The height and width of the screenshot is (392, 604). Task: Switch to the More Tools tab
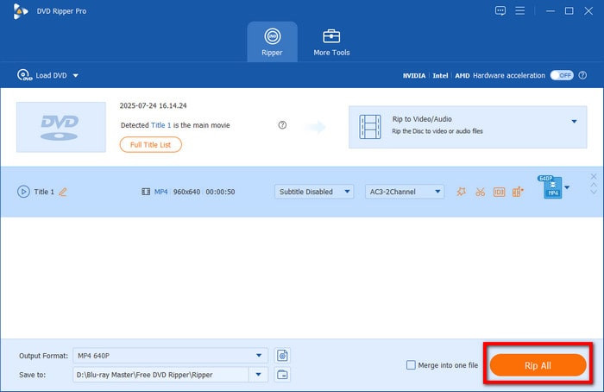click(331, 41)
